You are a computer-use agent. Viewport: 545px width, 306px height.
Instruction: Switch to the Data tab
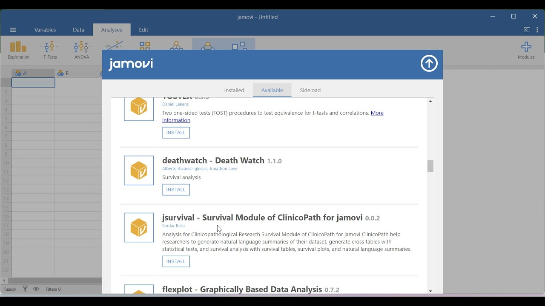[78, 30]
